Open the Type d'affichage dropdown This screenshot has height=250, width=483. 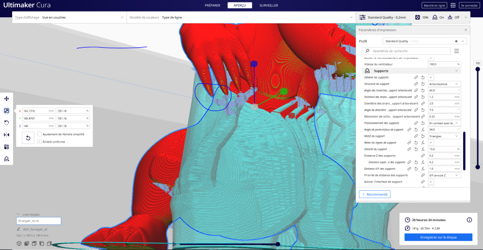pos(69,17)
